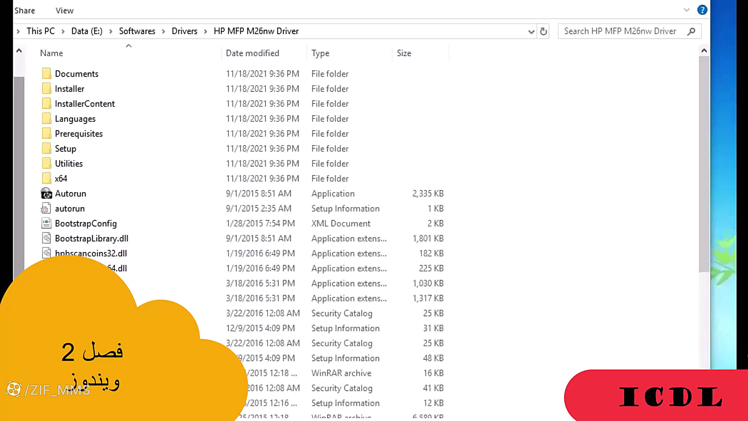Click the 182 KB size cell
Screen dimensions: 748x421
tap(431, 253)
